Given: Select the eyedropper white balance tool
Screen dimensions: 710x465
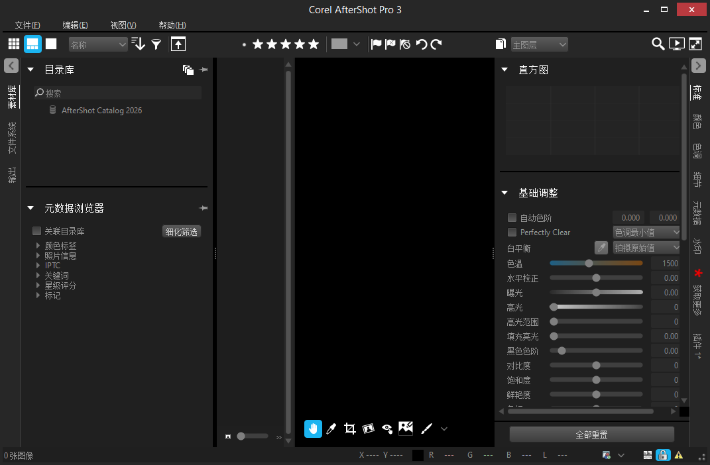Looking at the screenshot, I should pyautogui.click(x=331, y=429).
